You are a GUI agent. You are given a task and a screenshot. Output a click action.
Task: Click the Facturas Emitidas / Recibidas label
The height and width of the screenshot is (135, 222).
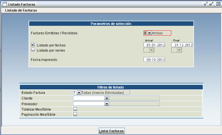54,33
